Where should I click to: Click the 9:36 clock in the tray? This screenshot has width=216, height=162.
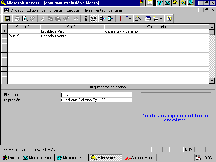pos(208,158)
